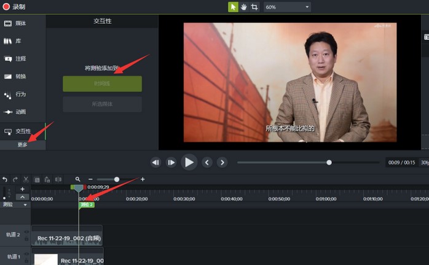Click the redo arrow in timeline toolbar
The image size is (429, 265).
(x=15, y=179)
